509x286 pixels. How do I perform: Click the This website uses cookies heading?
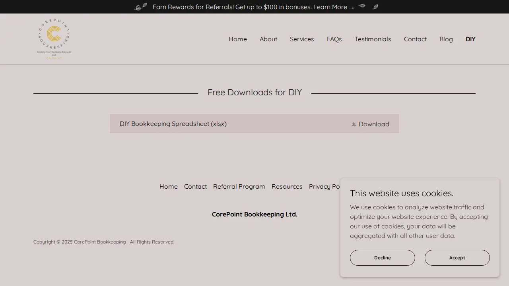402,193
